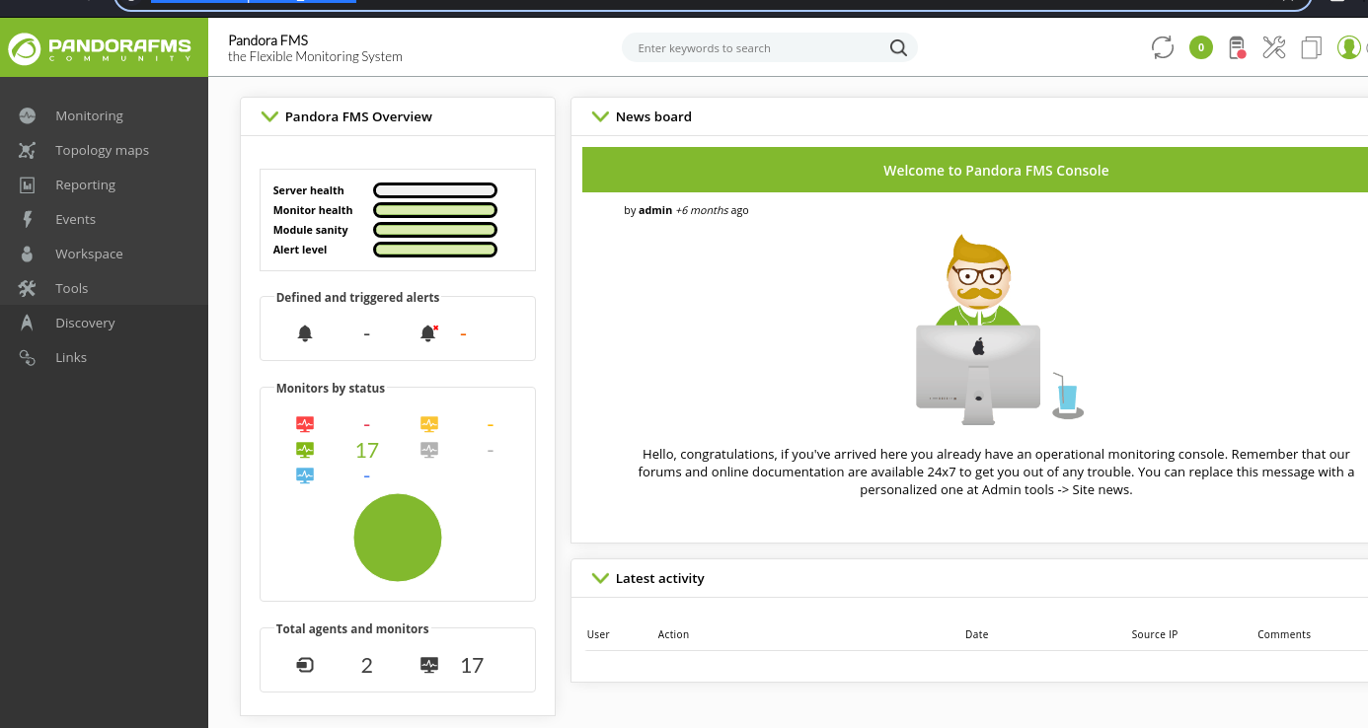Collapse the Pandora FMS Overview panel

click(x=269, y=116)
